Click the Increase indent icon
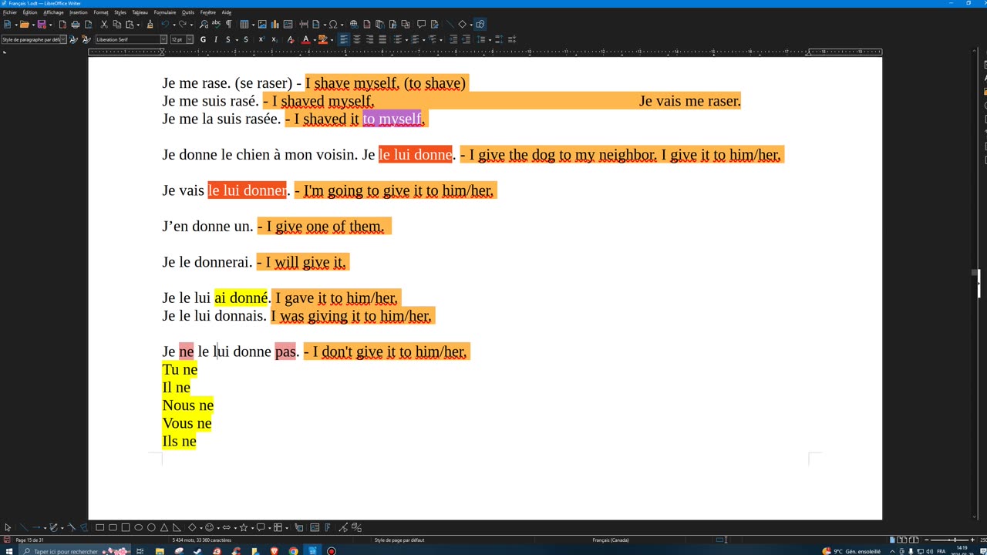The image size is (987, 555). click(453, 39)
